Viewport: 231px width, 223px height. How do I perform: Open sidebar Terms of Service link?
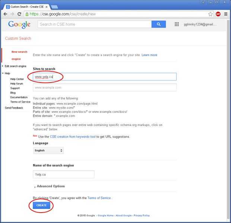(x=20, y=102)
